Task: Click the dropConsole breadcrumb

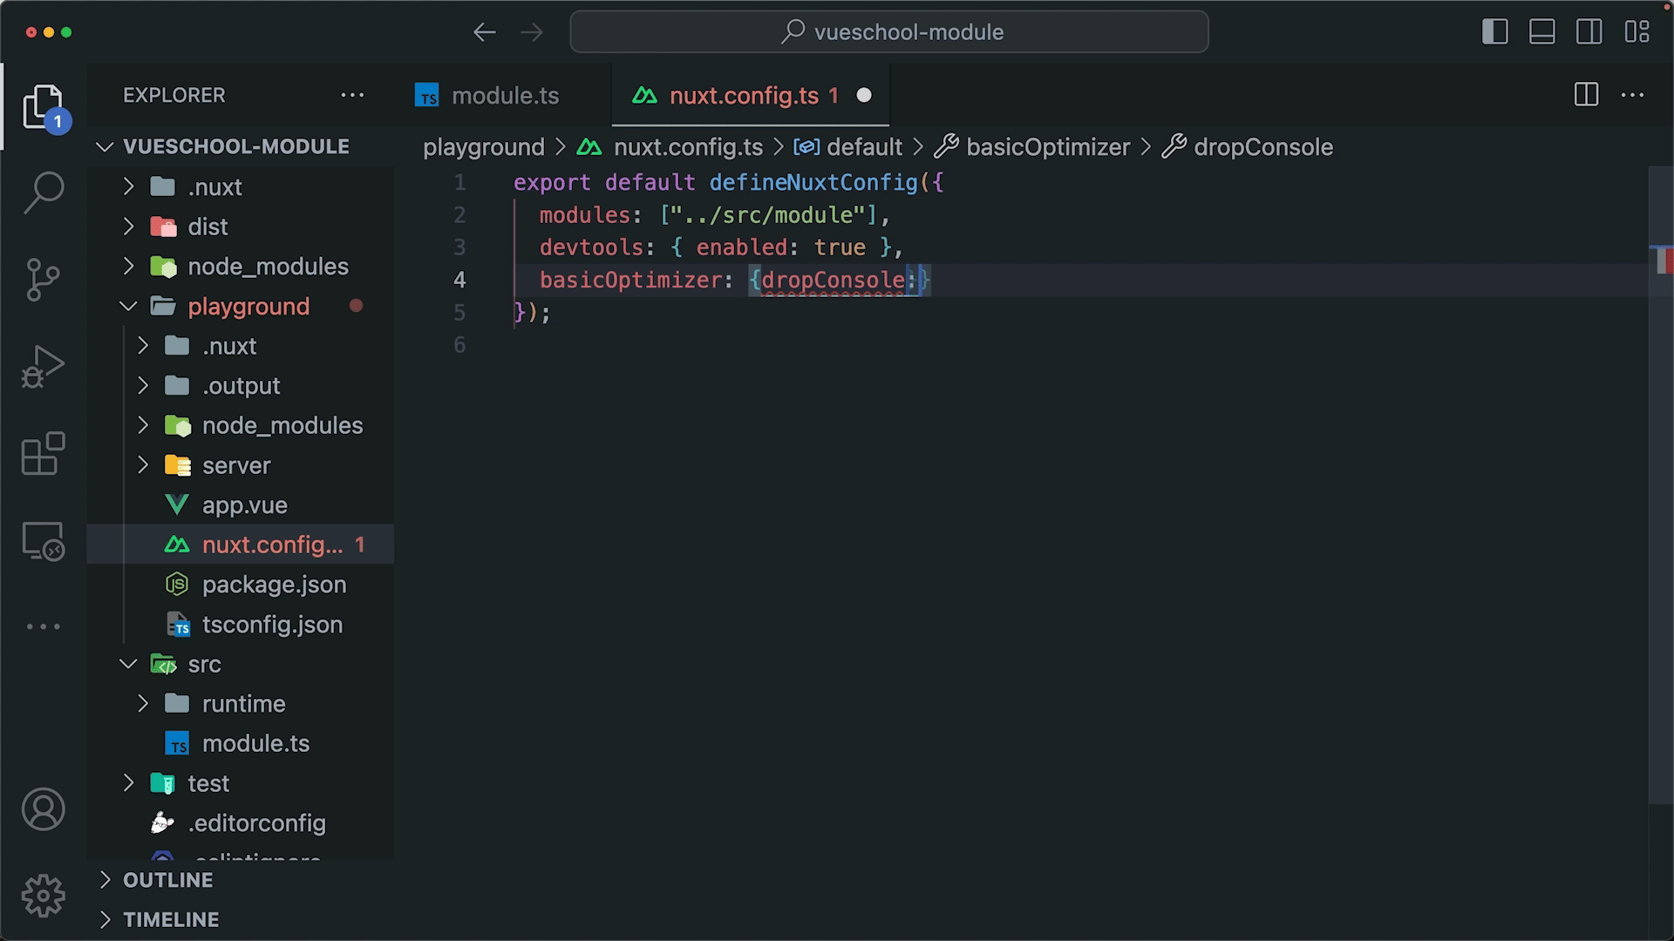Action: click(1248, 147)
